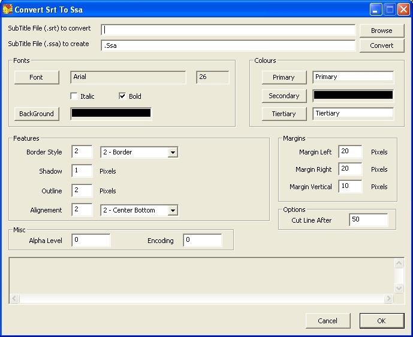Click the Alignement number field
Screen dimensions: 413x337
(82, 210)
